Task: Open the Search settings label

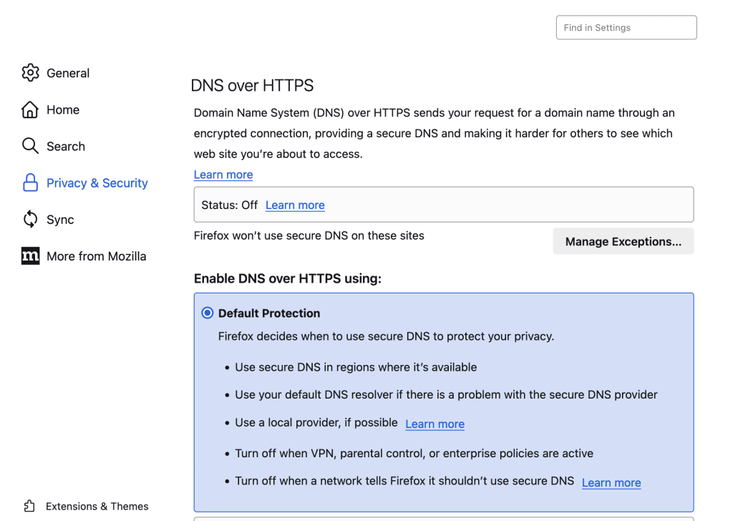Action: tap(66, 146)
